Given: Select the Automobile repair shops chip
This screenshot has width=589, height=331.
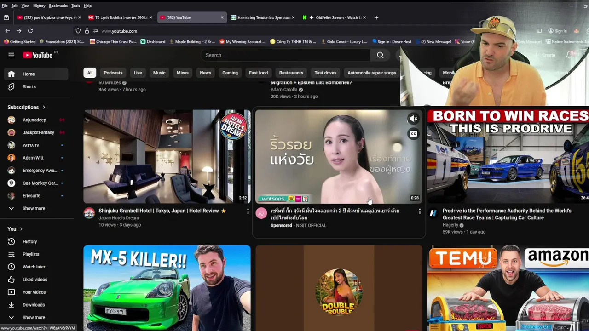Looking at the screenshot, I should click(x=372, y=73).
